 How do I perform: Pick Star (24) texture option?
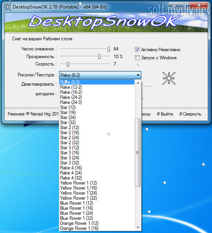tap(97, 117)
